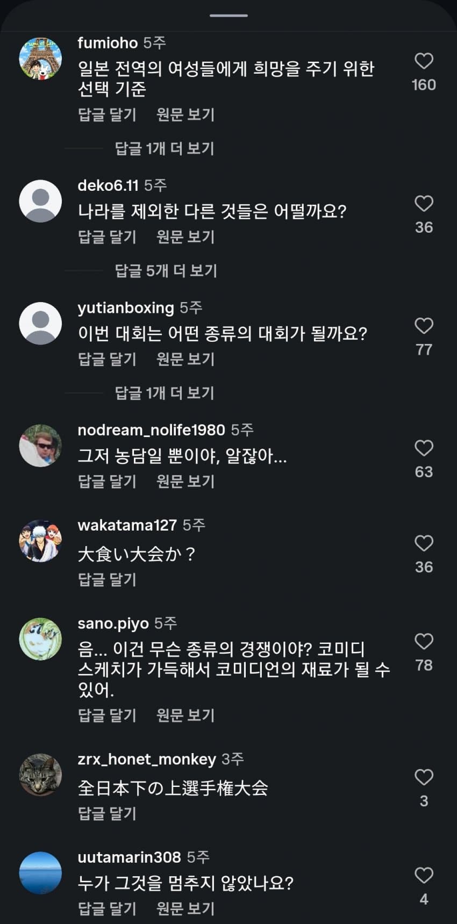The width and height of the screenshot is (457, 924).
Task: Open wakatama127's anime avatar
Action: (x=40, y=541)
